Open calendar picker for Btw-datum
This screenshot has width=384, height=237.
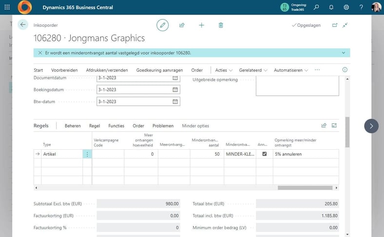pyautogui.click(x=175, y=101)
